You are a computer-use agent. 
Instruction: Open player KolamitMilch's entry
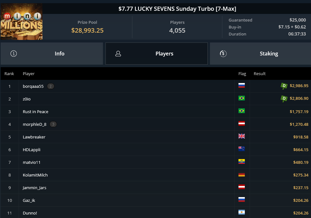tap(35, 175)
